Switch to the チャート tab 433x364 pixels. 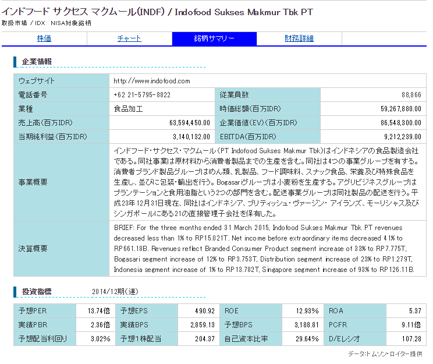pyautogui.click(x=129, y=38)
